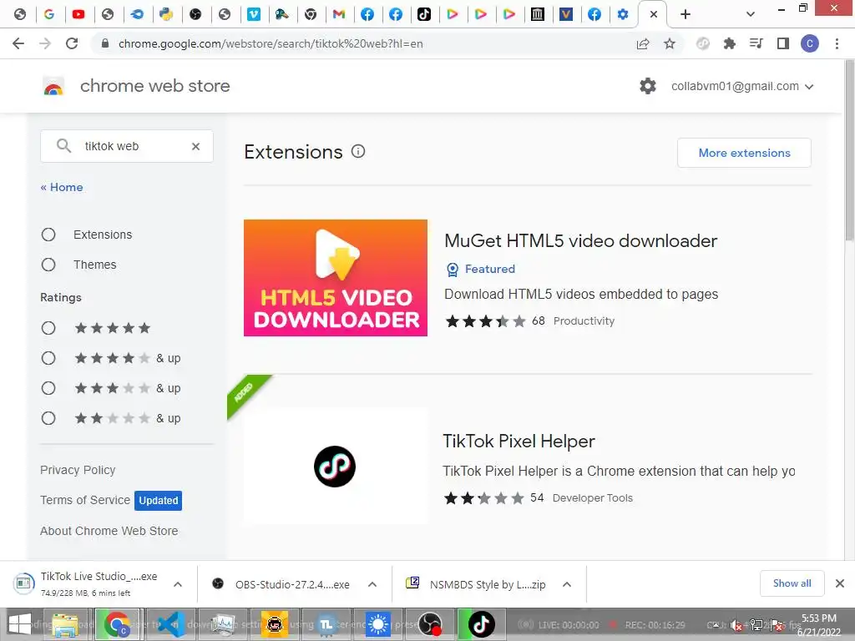Click Show all downloads button

click(792, 583)
